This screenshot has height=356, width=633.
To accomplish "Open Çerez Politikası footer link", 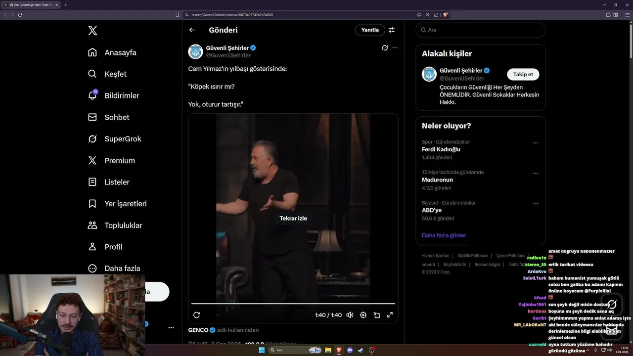I will pyautogui.click(x=511, y=256).
